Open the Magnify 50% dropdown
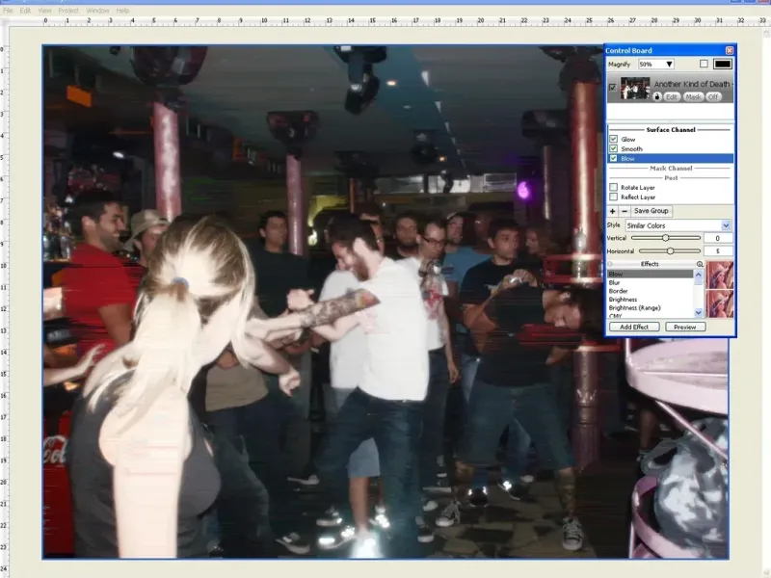The width and height of the screenshot is (771, 578). 669,64
